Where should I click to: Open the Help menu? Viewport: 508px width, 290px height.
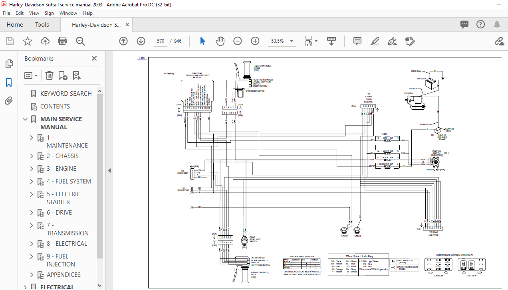87,13
